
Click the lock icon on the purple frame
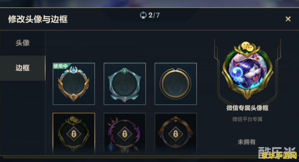tap(125, 134)
